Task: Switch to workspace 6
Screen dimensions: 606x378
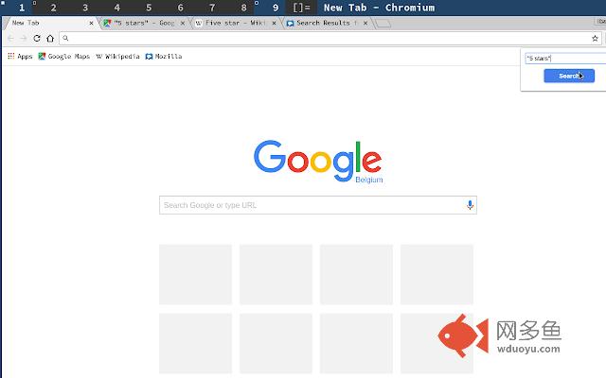Action: [x=180, y=8]
